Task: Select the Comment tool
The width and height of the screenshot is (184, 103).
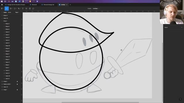Action: pyautogui.click(x=33, y=9)
